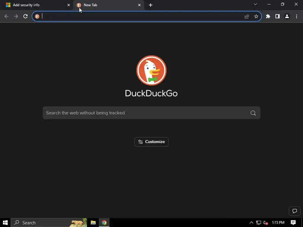Open Windows notification center icon
The height and width of the screenshot is (227, 303).
click(293, 223)
